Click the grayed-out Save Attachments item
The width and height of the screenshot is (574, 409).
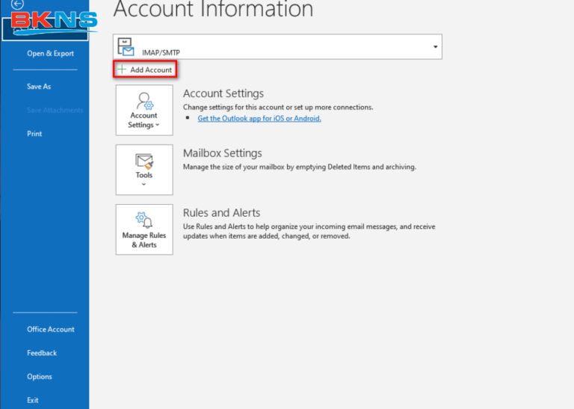pyautogui.click(x=55, y=111)
